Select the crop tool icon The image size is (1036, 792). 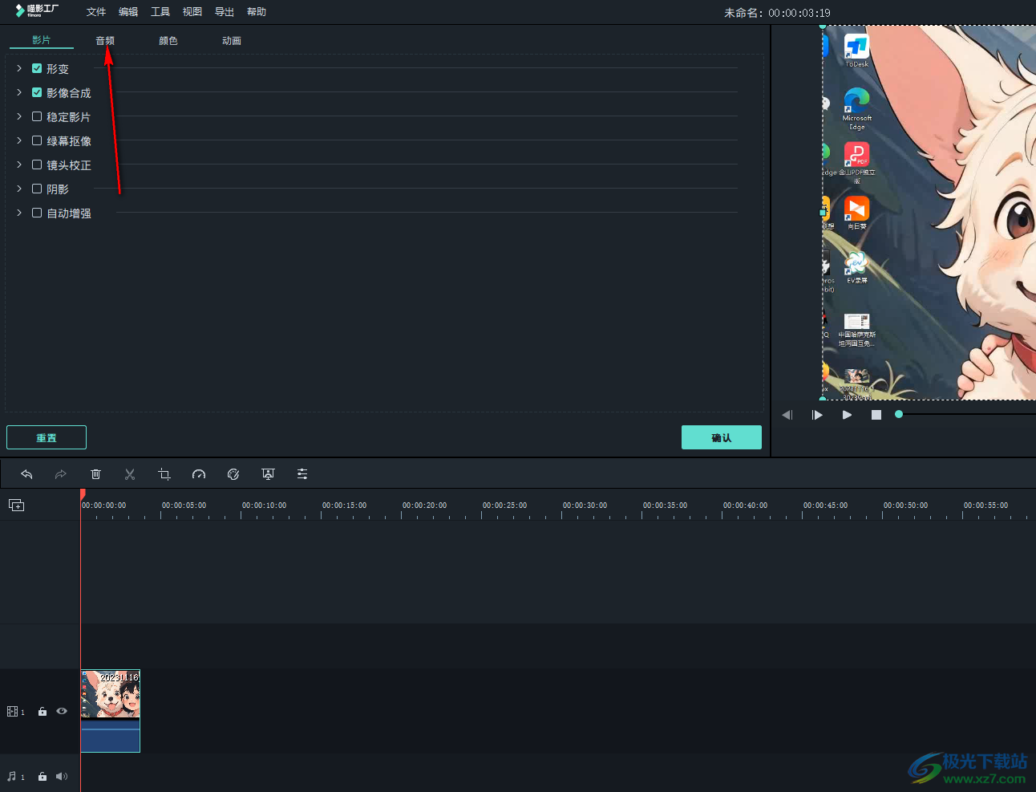[164, 474]
